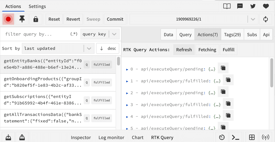Click the export state upload icon
This screenshot has height=142, width=275.
click(22, 137)
